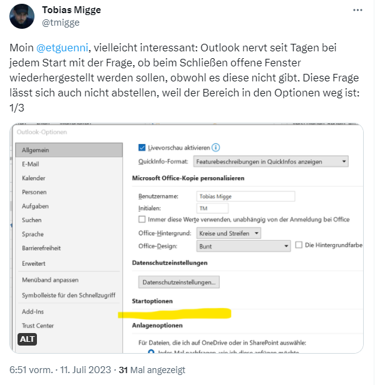Click into the Benutzername text field

pyautogui.click(x=245, y=196)
